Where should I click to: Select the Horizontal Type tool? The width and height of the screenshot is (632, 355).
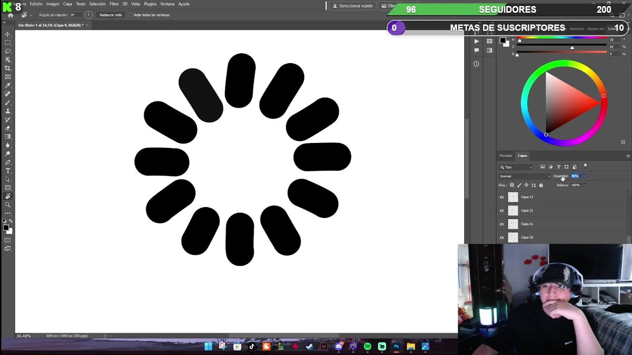[8, 171]
